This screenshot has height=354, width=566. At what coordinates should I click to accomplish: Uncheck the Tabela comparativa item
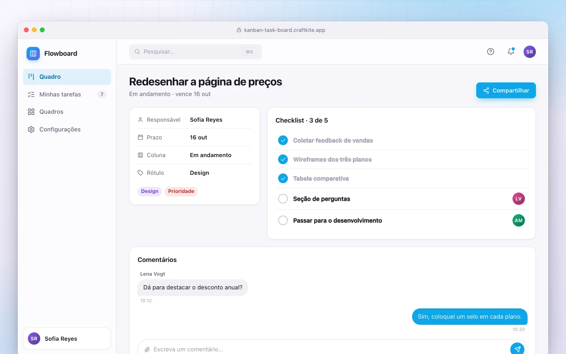(x=283, y=178)
